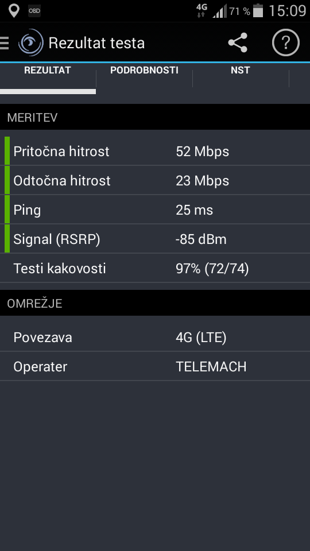Tap the Operater TELEMACH row
Image resolution: width=310 pixels, height=551 pixels.
point(155,366)
